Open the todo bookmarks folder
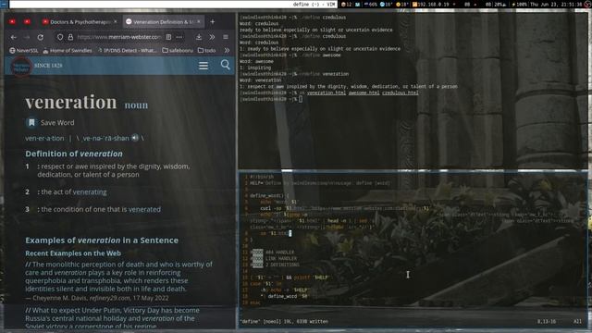This screenshot has width=592, height=333. point(207,50)
